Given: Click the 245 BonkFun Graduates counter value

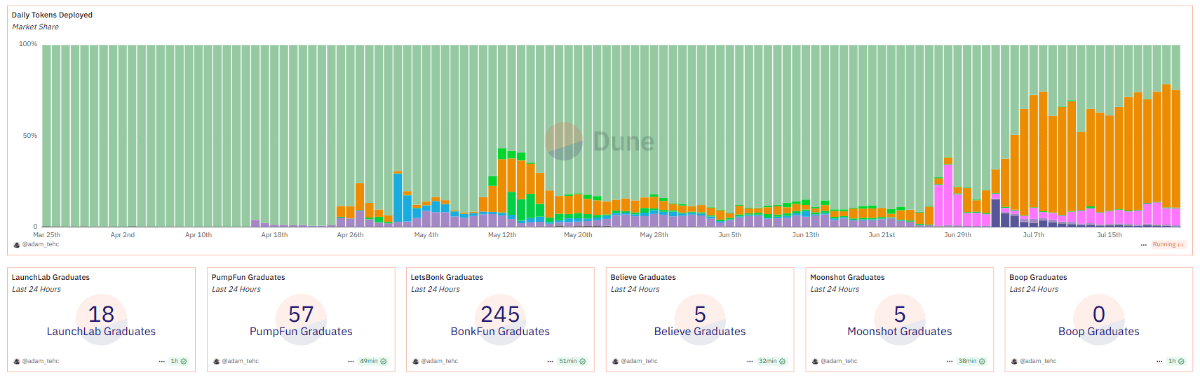Looking at the screenshot, I should (x=500, y=314).
